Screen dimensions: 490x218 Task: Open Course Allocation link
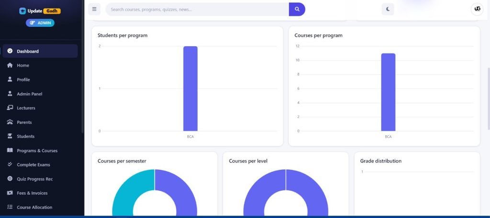[x=40, y=207]
